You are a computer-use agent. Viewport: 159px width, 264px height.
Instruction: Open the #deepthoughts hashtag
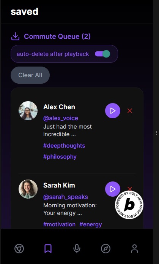tap(64, 146)
